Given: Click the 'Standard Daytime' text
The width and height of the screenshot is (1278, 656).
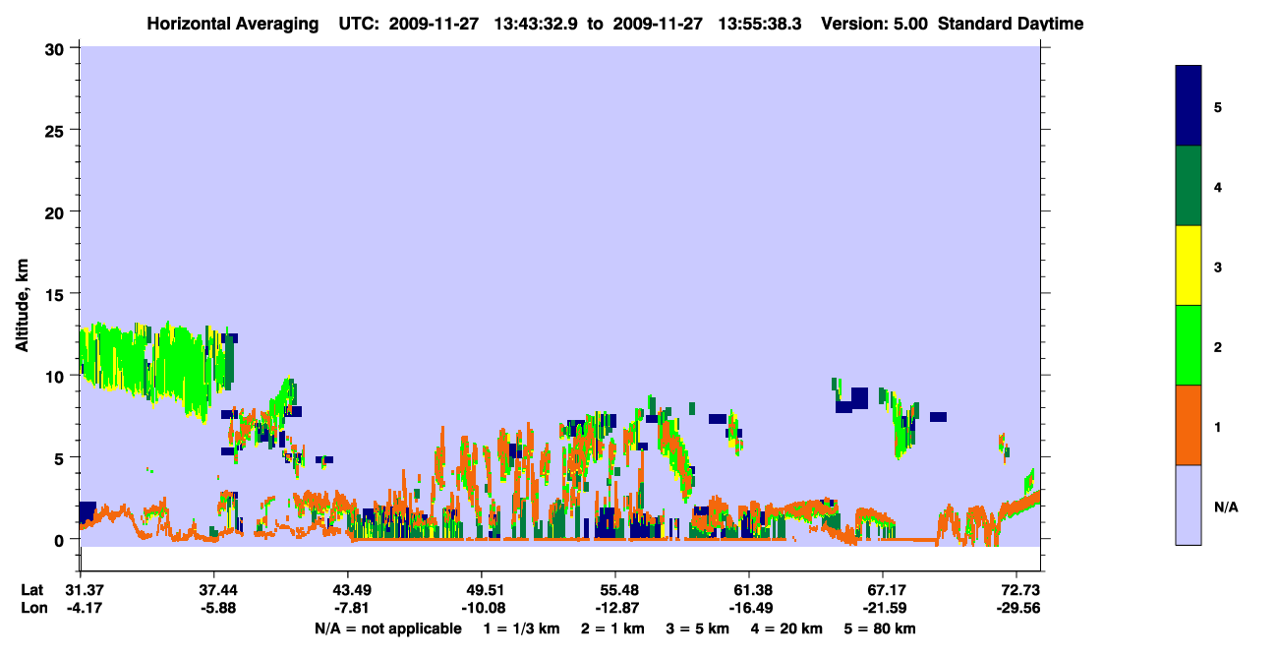Looking at the screenshot, I should point(1011,24).
